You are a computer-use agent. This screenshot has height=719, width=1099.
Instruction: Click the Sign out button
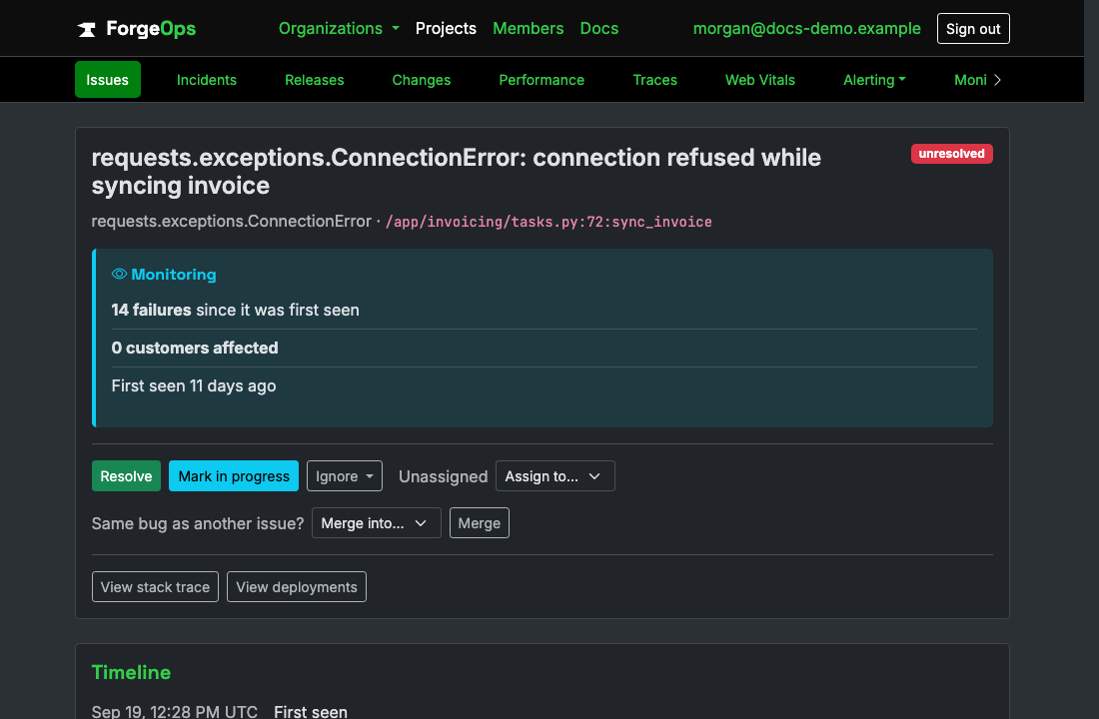(973, 29)
